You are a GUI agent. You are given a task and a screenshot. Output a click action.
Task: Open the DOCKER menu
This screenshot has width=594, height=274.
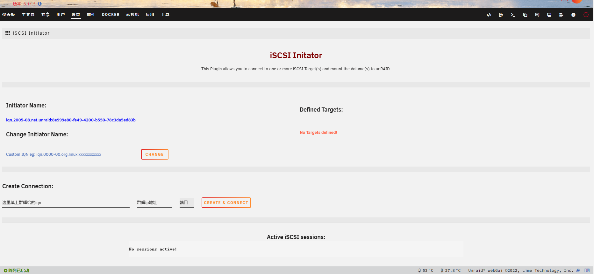click(111, 15)
